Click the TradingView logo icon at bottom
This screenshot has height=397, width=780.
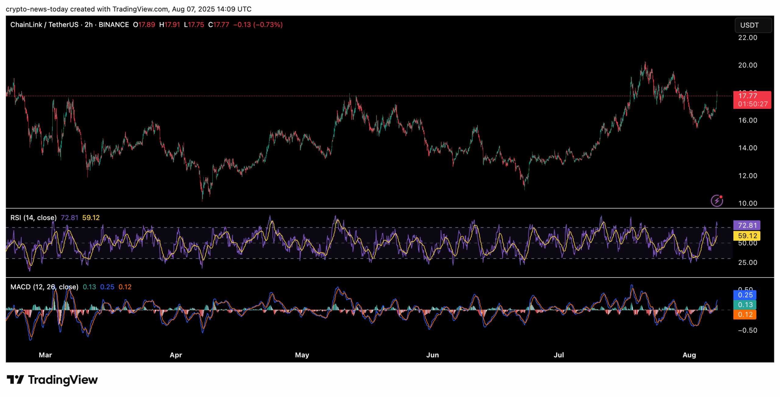[15, 380]
